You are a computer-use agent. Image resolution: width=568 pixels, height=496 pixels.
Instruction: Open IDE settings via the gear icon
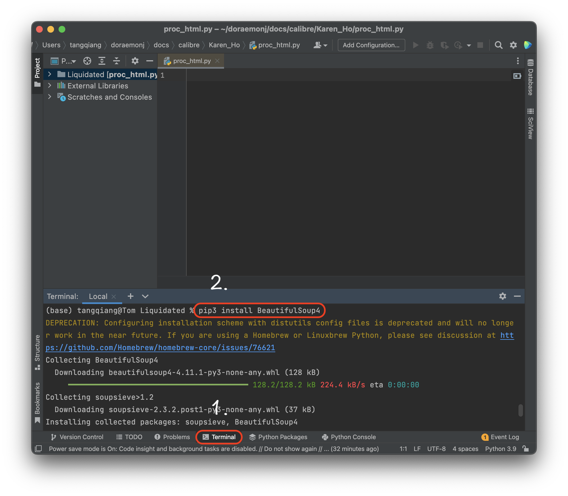tap(513, 45)
